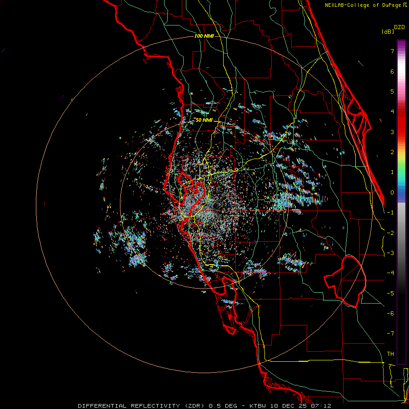Click the 5 value on color scale

392,91
